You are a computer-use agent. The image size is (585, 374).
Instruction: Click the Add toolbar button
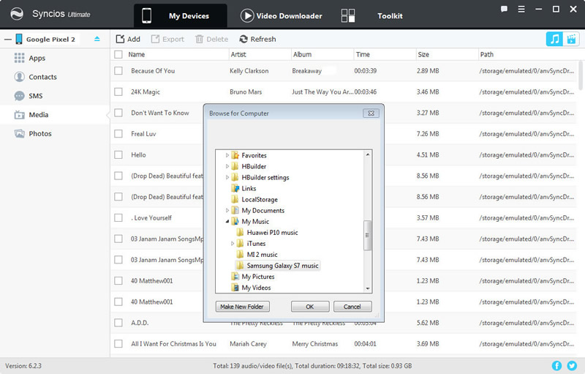(128, 39)
